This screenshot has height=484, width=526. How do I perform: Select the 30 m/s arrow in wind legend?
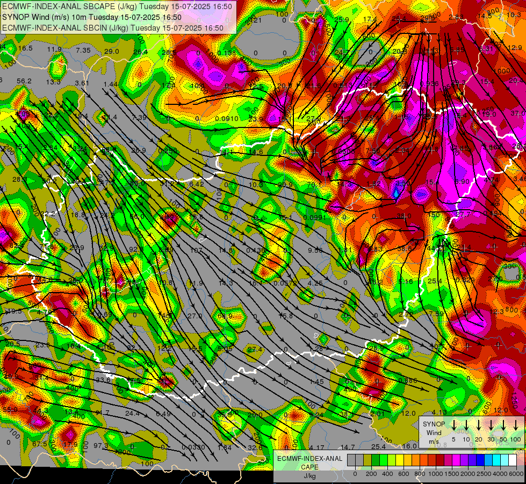coord(491,425)
